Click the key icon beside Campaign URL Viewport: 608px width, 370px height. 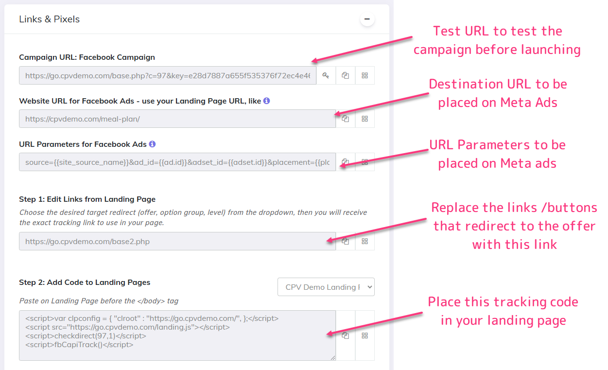[x=326, y=75]
